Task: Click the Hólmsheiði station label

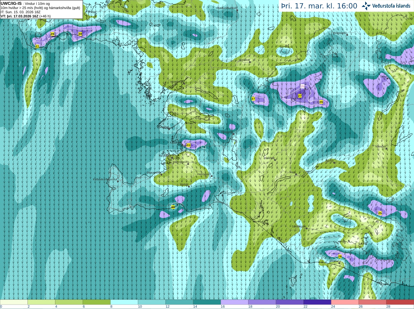Action: pos(180,162)
